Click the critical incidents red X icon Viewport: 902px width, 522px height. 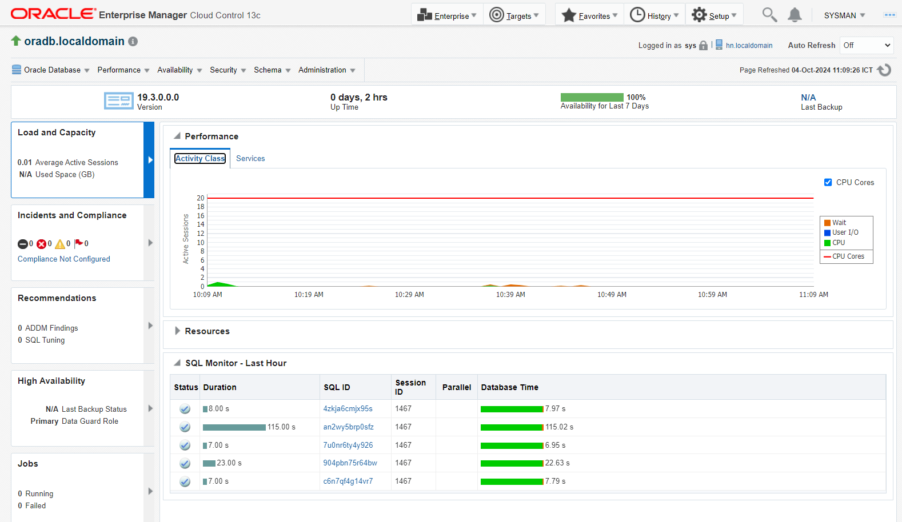point(41,244)
